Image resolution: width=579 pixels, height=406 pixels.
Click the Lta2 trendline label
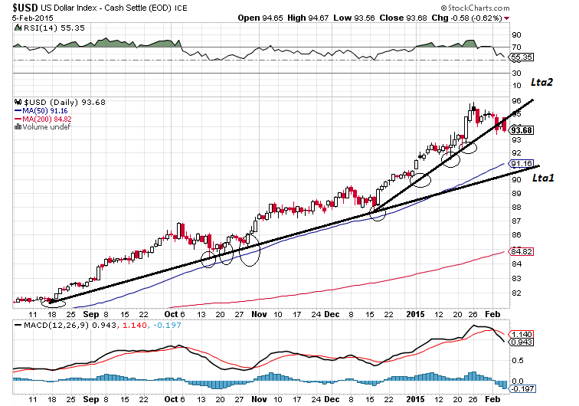541,83
